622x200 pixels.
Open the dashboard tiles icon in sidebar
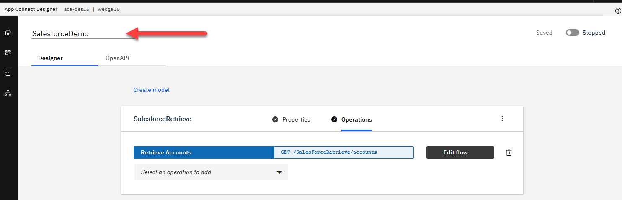[x=8, y=53]
